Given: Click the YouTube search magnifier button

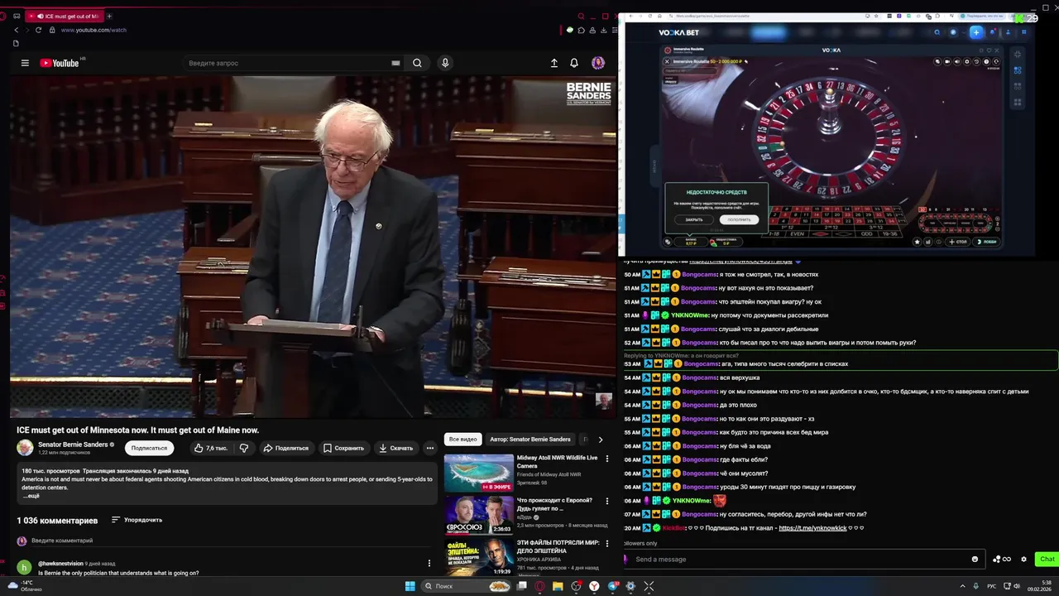Looking at the screenshot, I should coord(417,63).
